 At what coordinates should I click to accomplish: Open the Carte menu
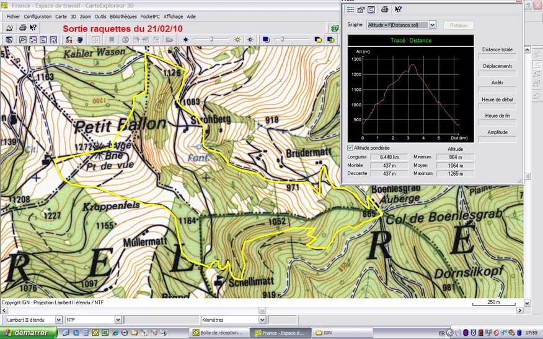coord(61,16)
